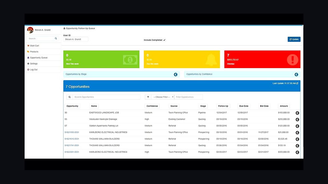The height and width of the screenshot is (184, 328).
Task: Open opportunity link S1021615.0001
Action: tap(72, 139)
